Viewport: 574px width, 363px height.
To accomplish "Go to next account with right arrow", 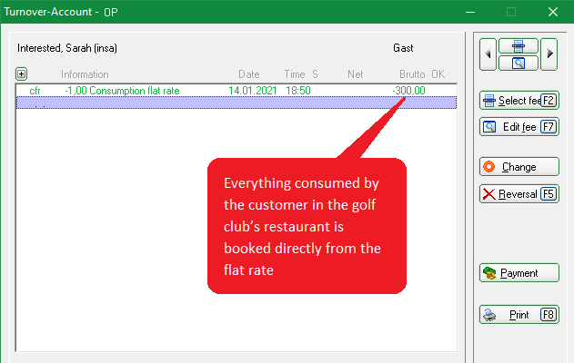I will coord(549,54).
